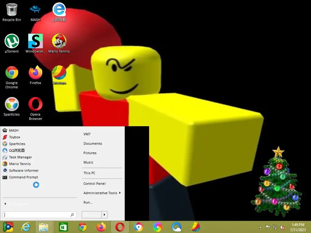Open the Windows Store taskbar icon
Screen dimensions: 311x233
(x=63, y=227)
